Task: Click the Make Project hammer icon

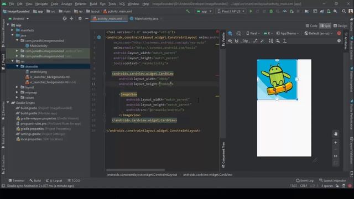Action: coord(188,11)
